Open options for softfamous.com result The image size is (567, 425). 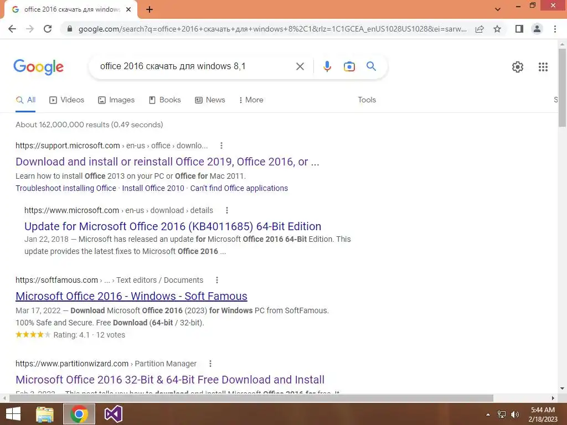[217, 280]
